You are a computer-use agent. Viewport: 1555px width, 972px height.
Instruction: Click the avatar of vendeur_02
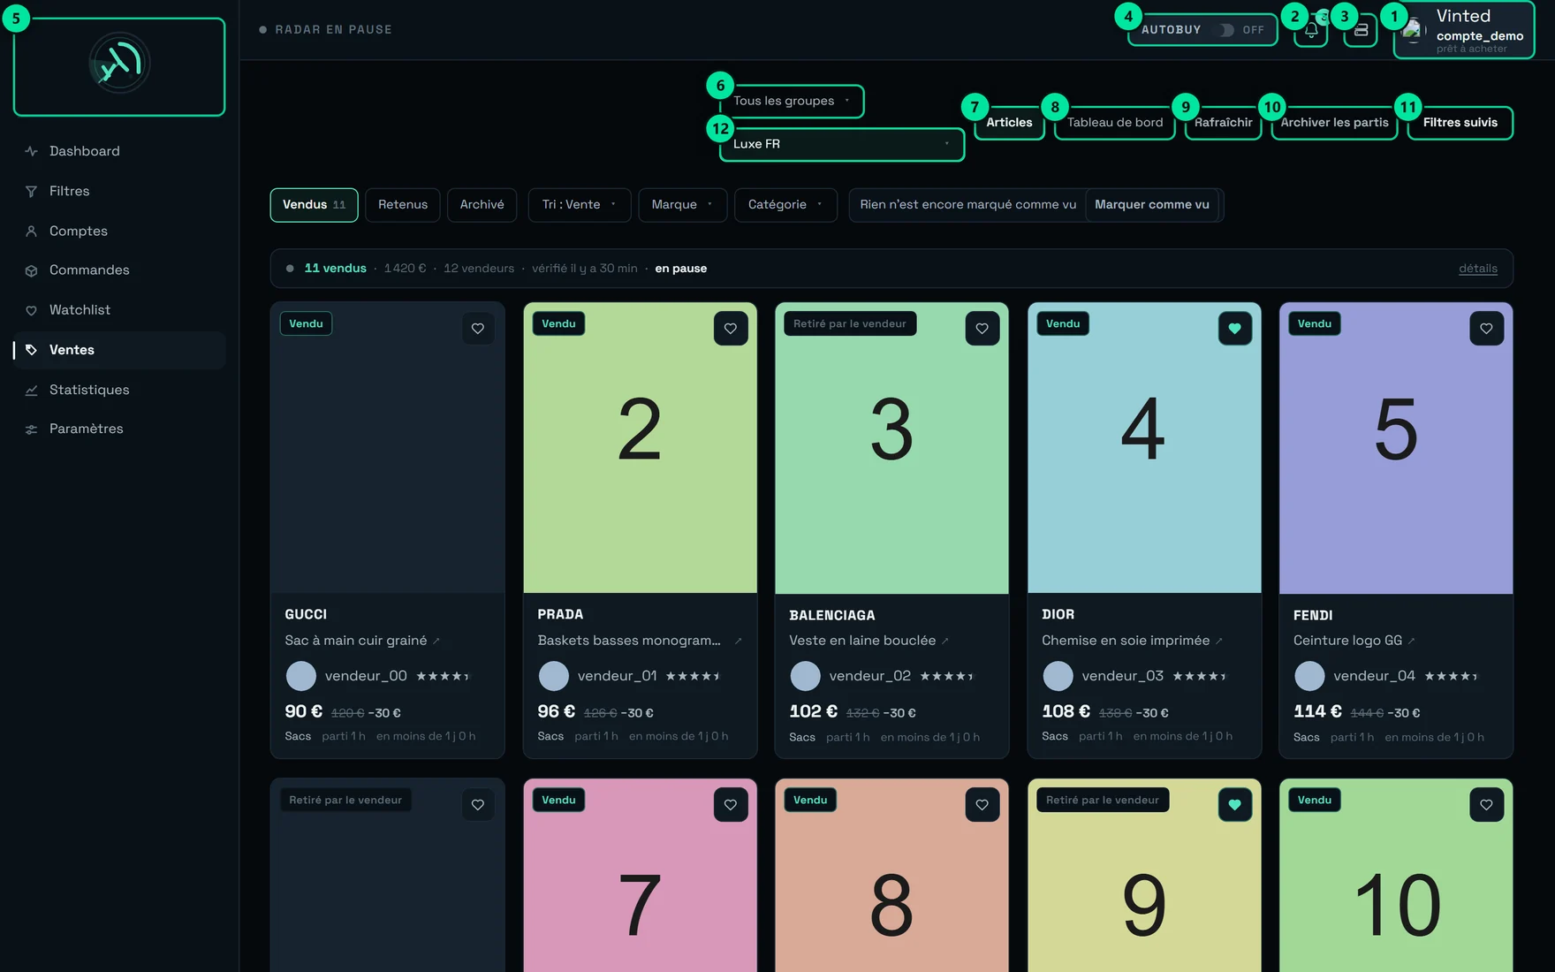(805, 676)
